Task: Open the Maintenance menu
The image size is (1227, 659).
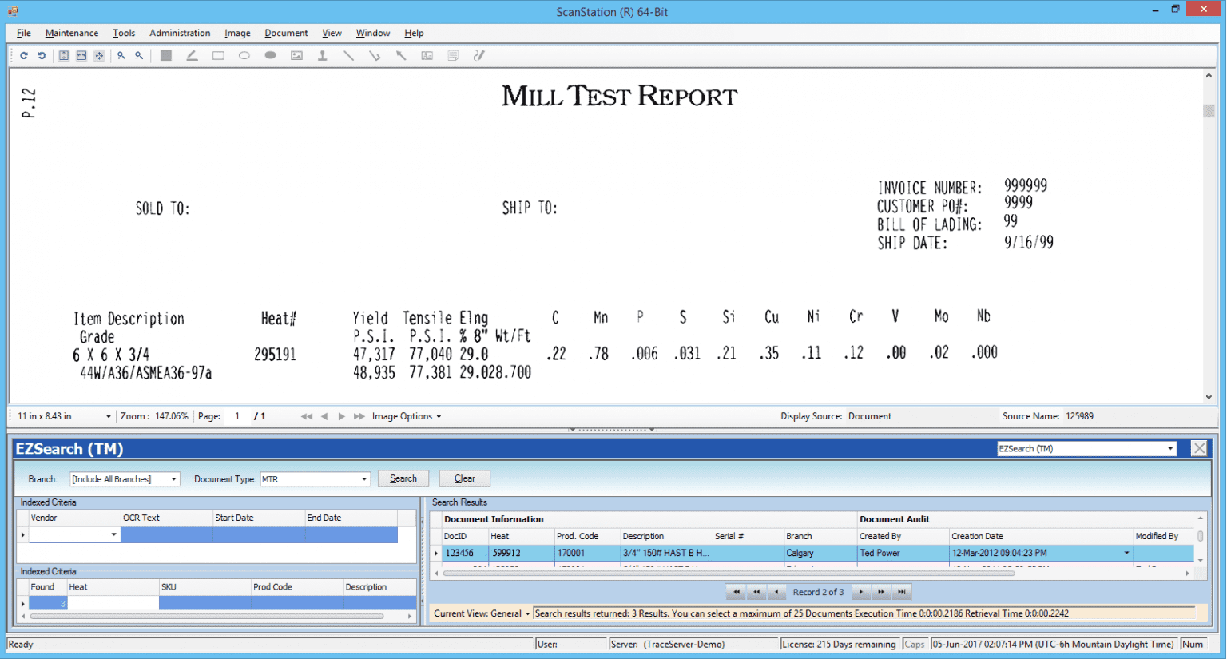Action: coord(71,33)
